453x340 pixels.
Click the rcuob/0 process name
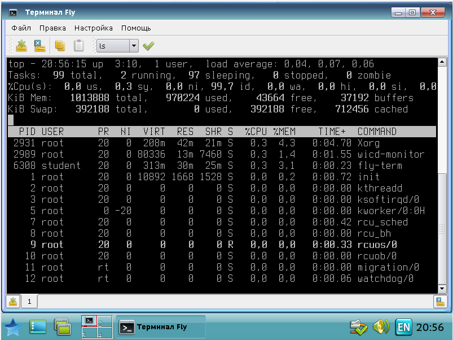click(377, 256)
